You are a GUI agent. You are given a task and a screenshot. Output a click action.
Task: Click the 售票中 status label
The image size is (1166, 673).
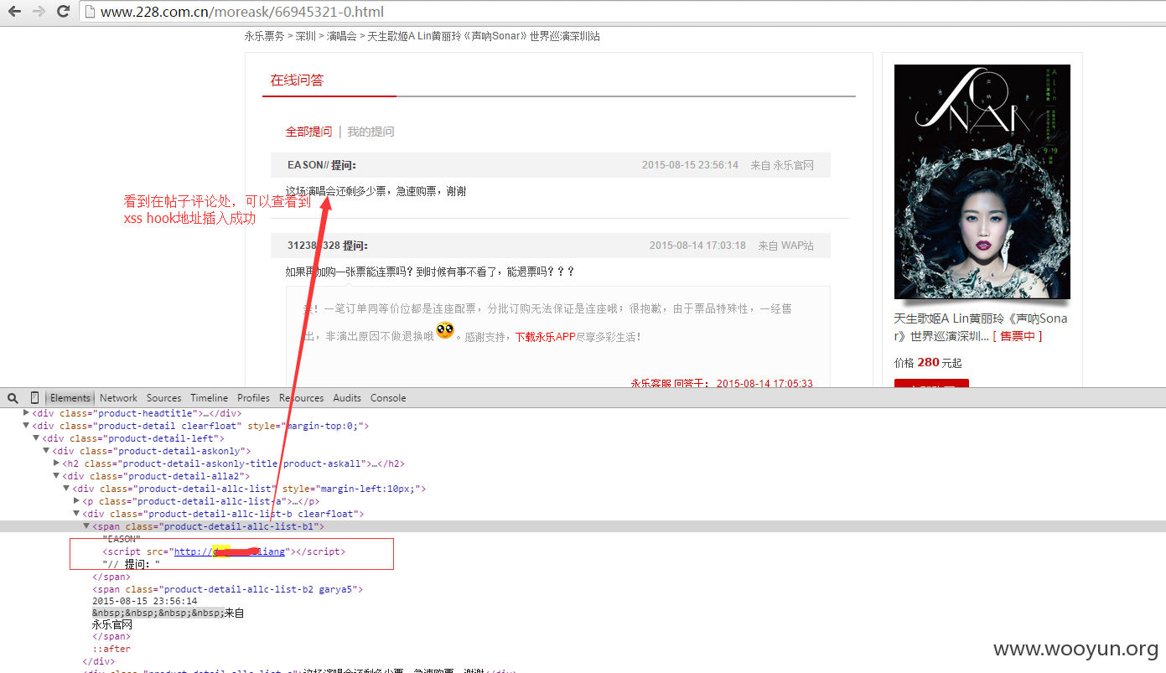tap(1018, 336)
